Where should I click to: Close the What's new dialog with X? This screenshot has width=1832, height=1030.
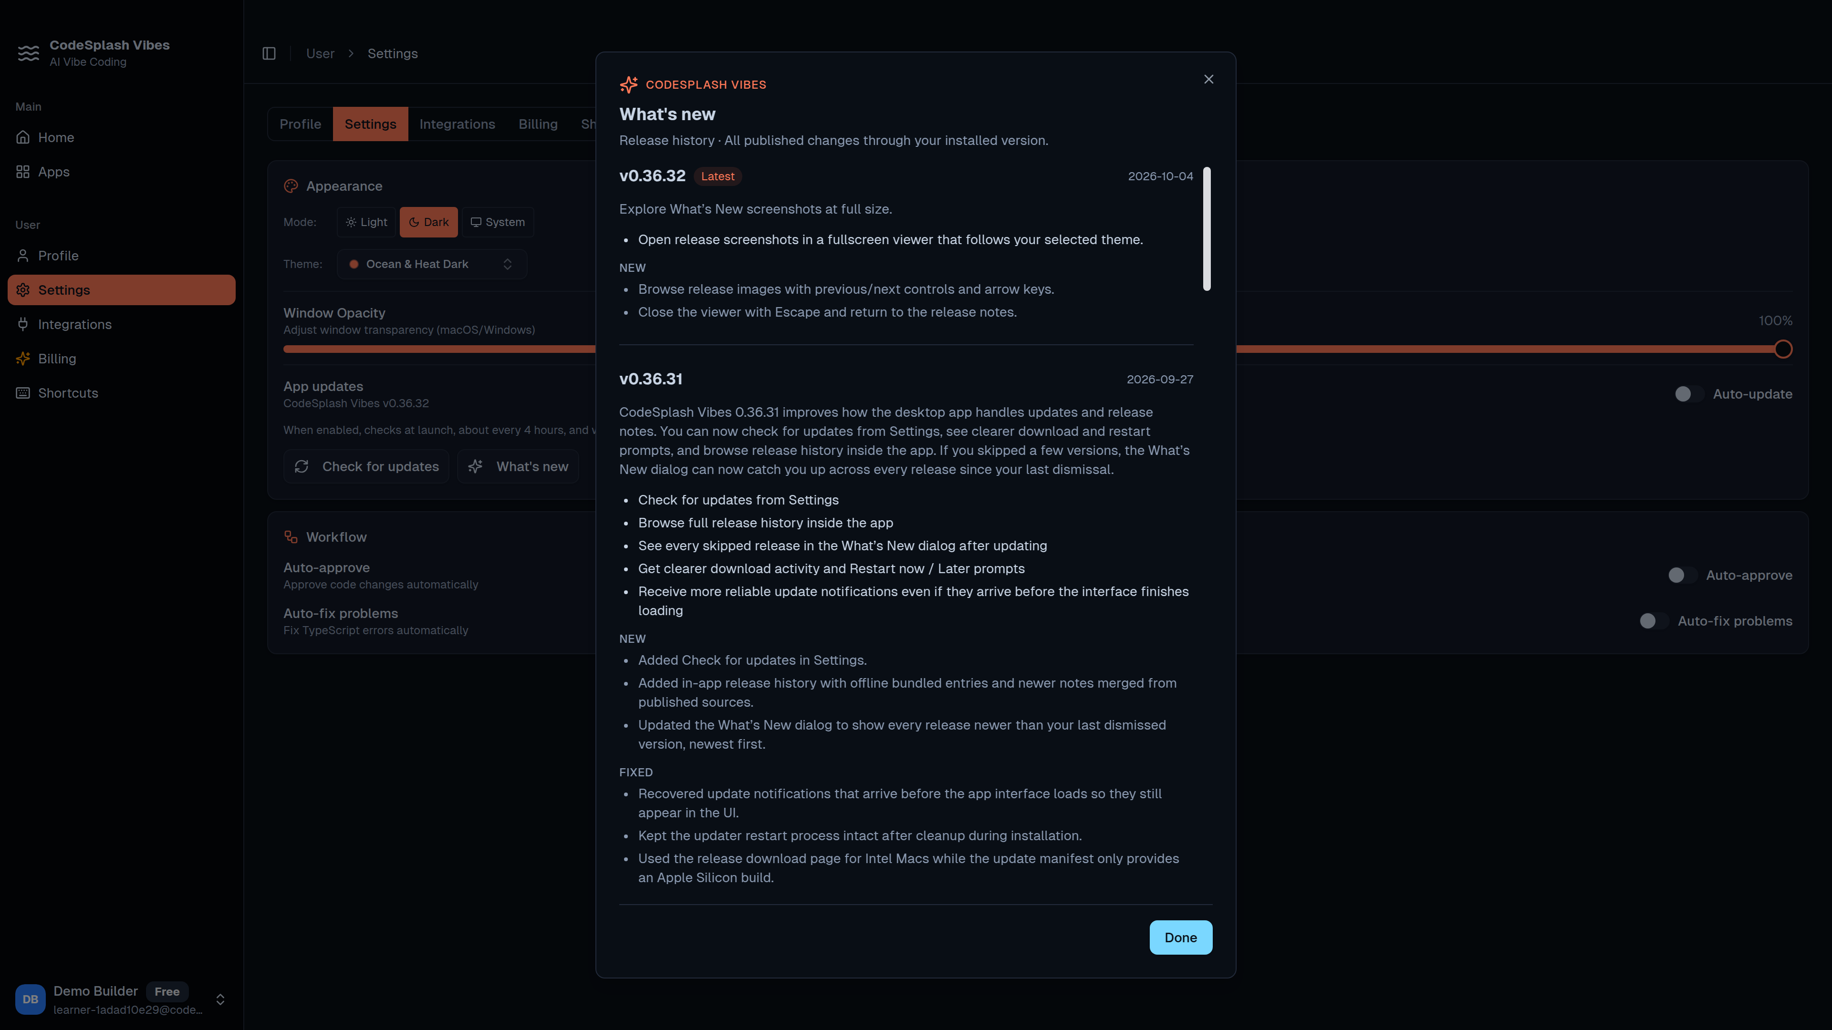(x=1208, y=79)
